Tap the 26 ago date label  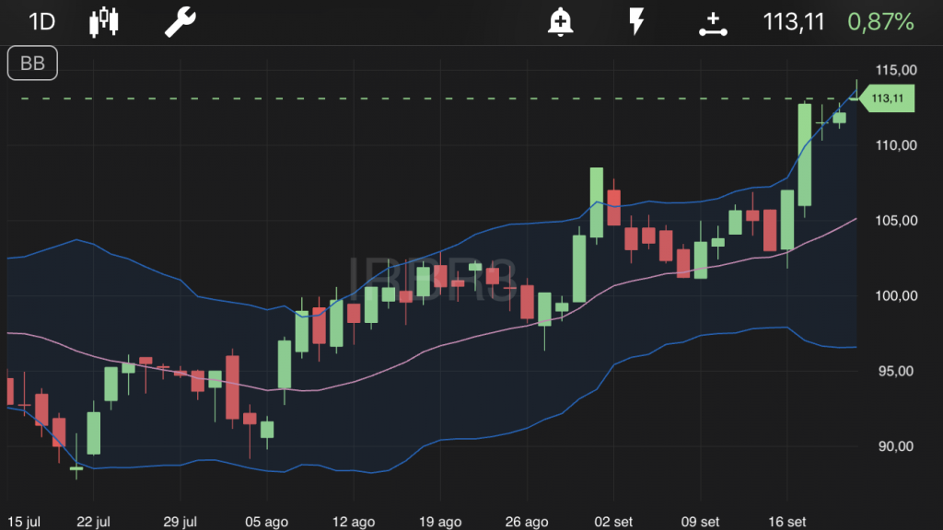point(527,522)
